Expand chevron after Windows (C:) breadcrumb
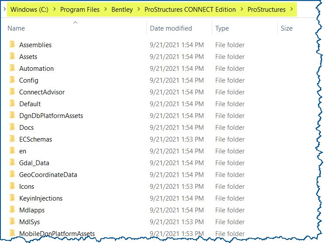 pyautogui.click(x=54, y=9)
